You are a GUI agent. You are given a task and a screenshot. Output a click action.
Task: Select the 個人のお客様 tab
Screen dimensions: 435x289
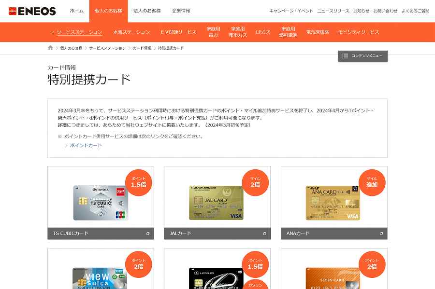[108, 11]
